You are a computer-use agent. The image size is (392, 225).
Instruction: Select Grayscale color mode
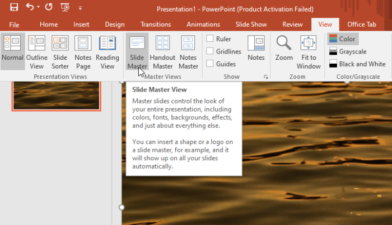(x=347, y=51)
